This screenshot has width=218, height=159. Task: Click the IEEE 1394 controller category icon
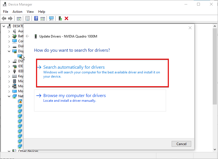click(15, 71)
